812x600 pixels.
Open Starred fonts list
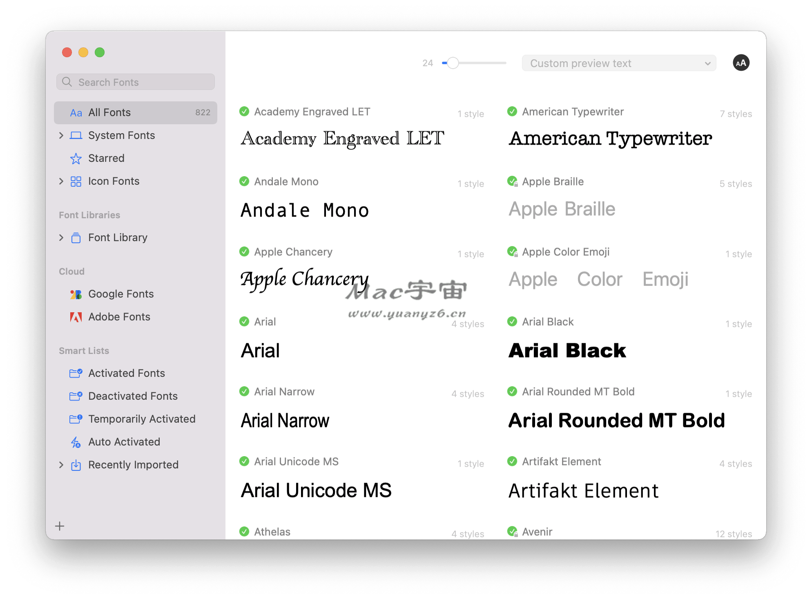pos(136,158)
